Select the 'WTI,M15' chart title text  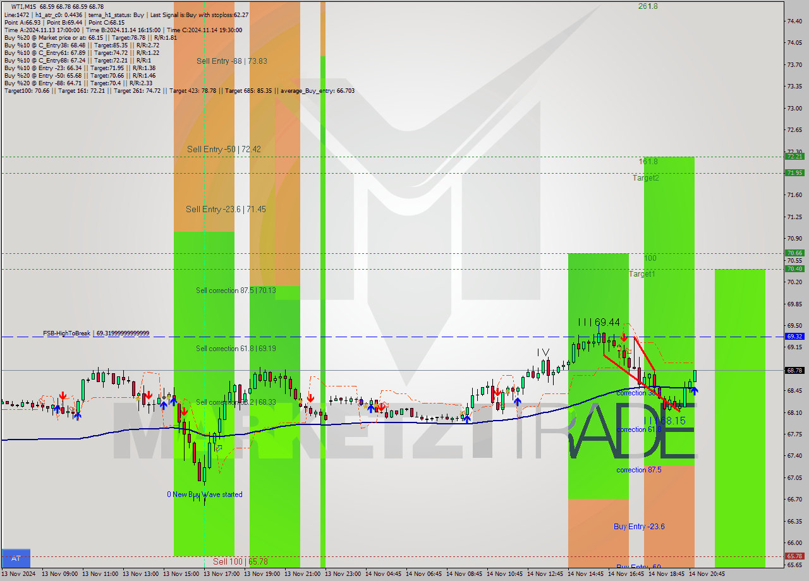point(25,6)
